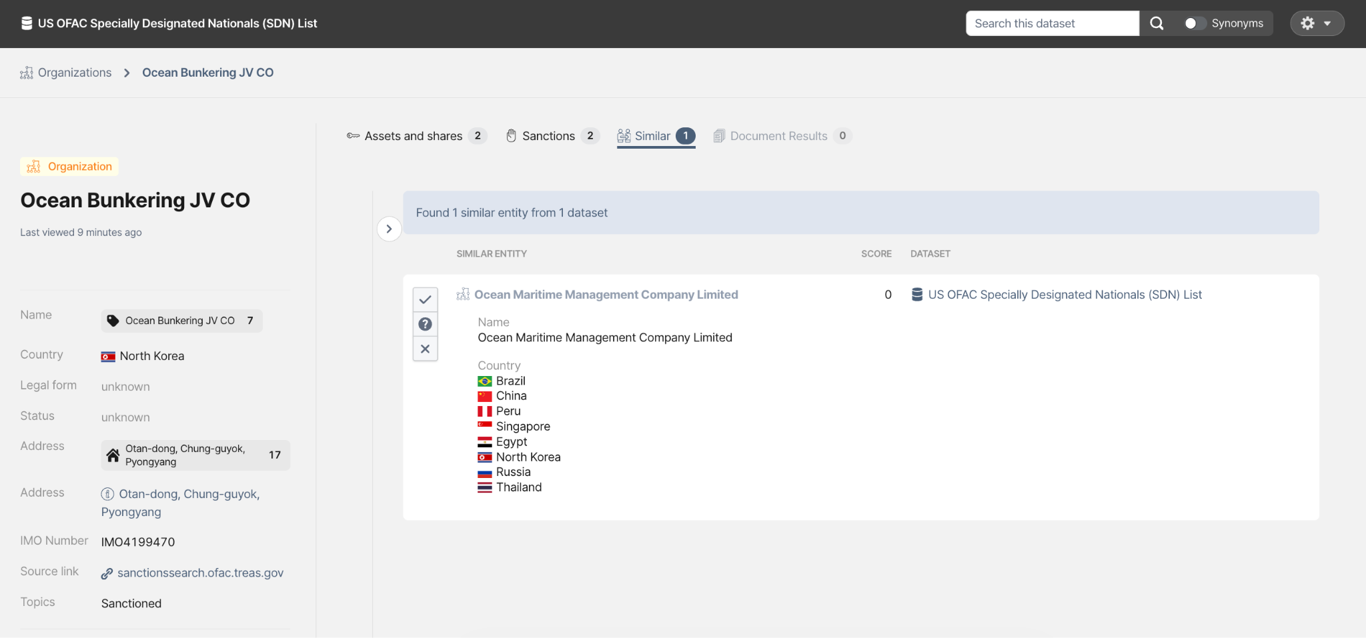The height and width of the screenshot is (638, 1366).
Task: Click the Ocean Bunkering JV CO heading
Action: click(135, 201)
